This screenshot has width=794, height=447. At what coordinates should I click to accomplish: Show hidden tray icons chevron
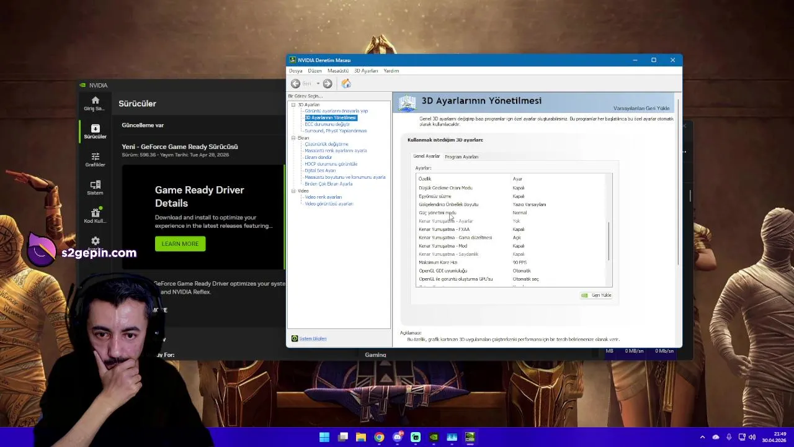pyautogui.click(x=702, y=437)
